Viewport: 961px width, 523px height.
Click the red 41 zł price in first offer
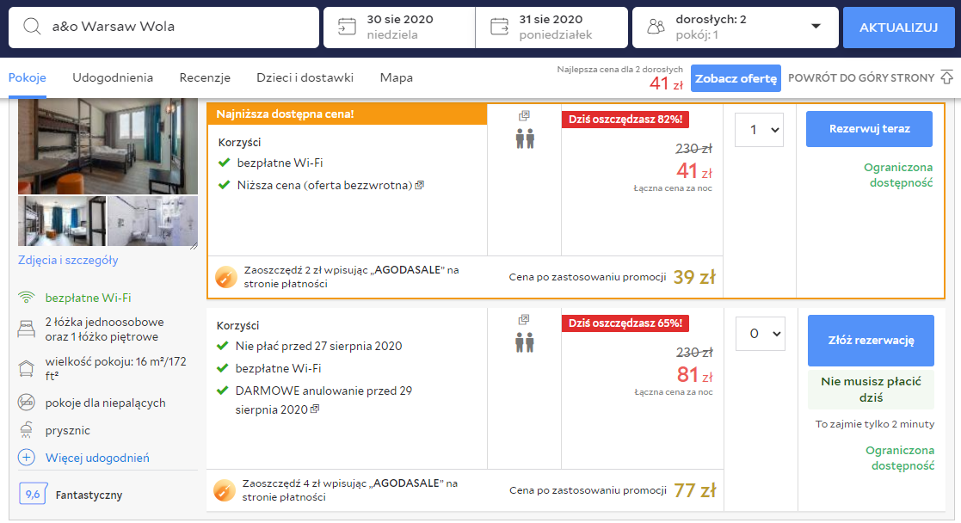[694, 171]
